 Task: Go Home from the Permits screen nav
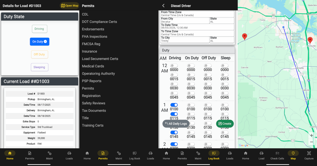(87, 153)
